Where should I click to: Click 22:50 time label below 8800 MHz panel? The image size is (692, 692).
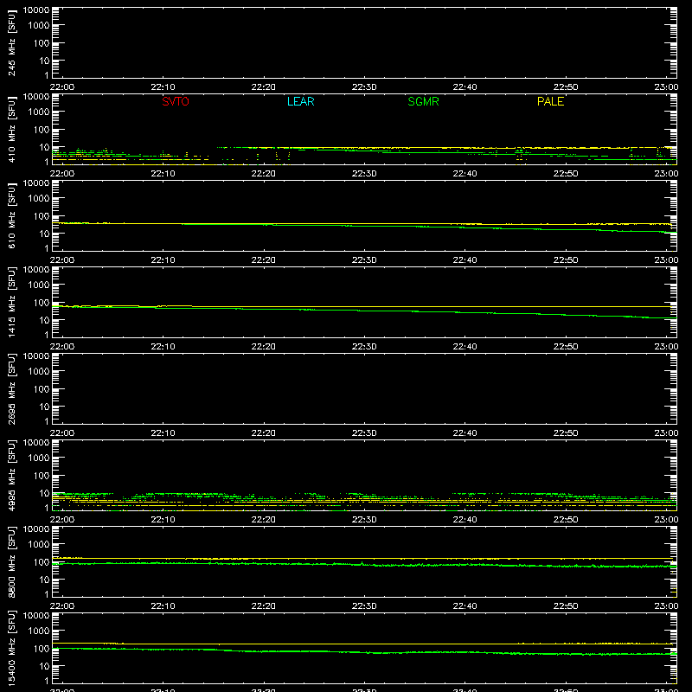[x=566, y=606]
